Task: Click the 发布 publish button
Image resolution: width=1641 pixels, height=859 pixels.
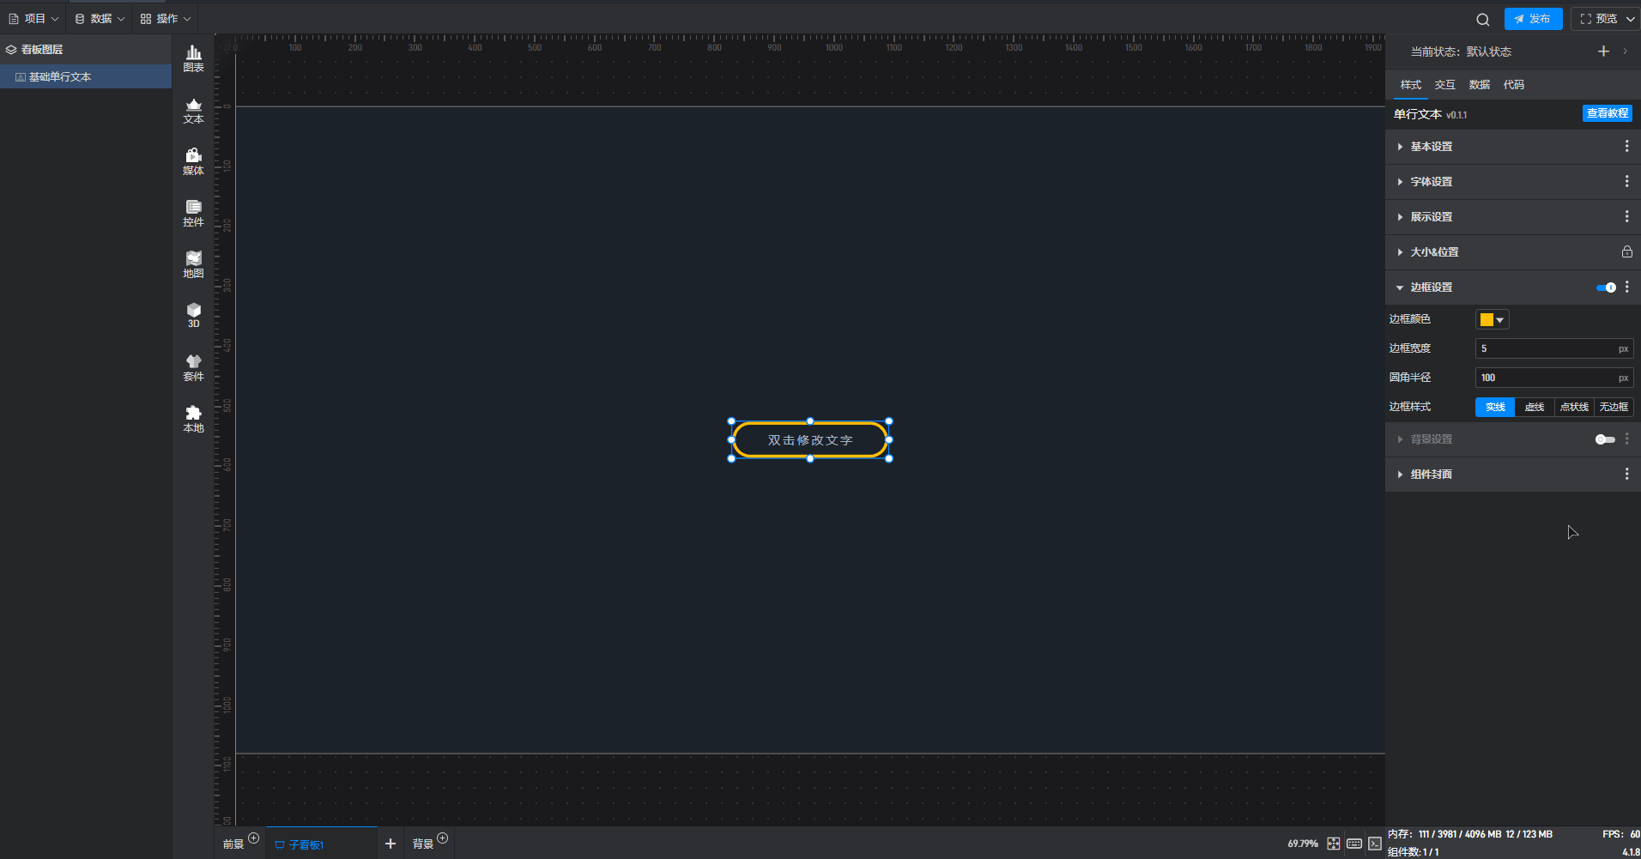Action: click(x=1533, y=19)
